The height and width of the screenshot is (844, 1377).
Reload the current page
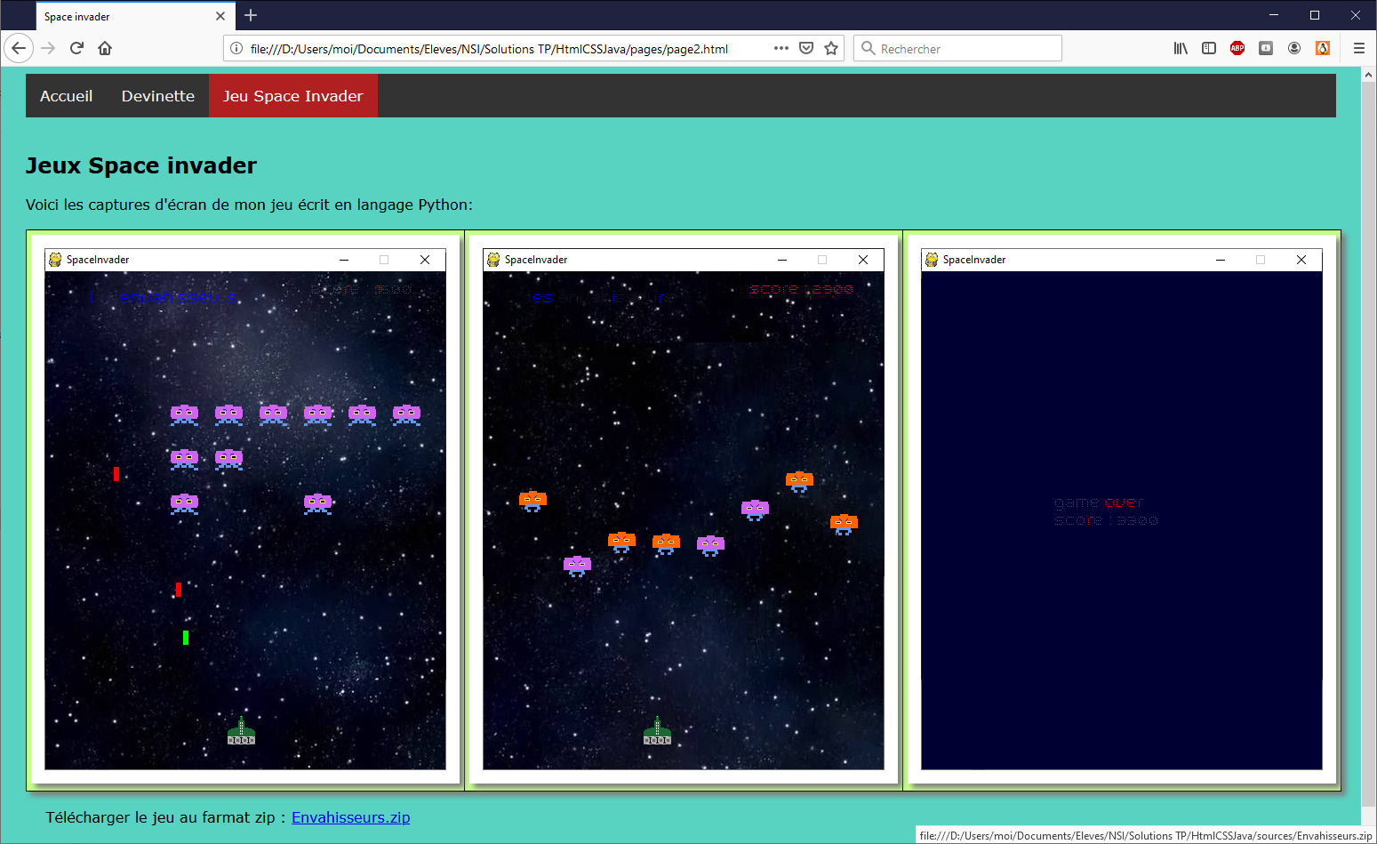[x=76, y=48]
